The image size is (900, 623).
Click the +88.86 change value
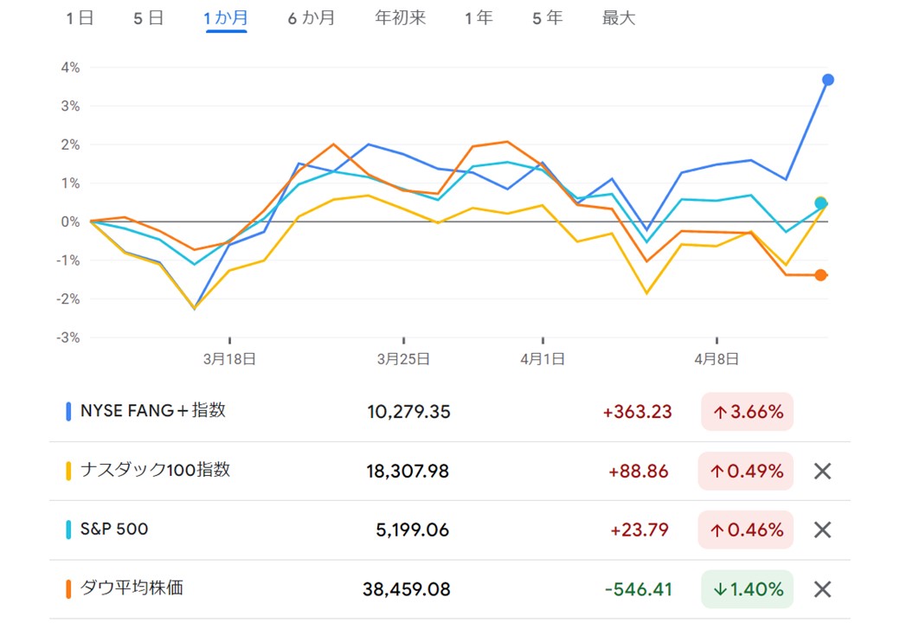639,472
